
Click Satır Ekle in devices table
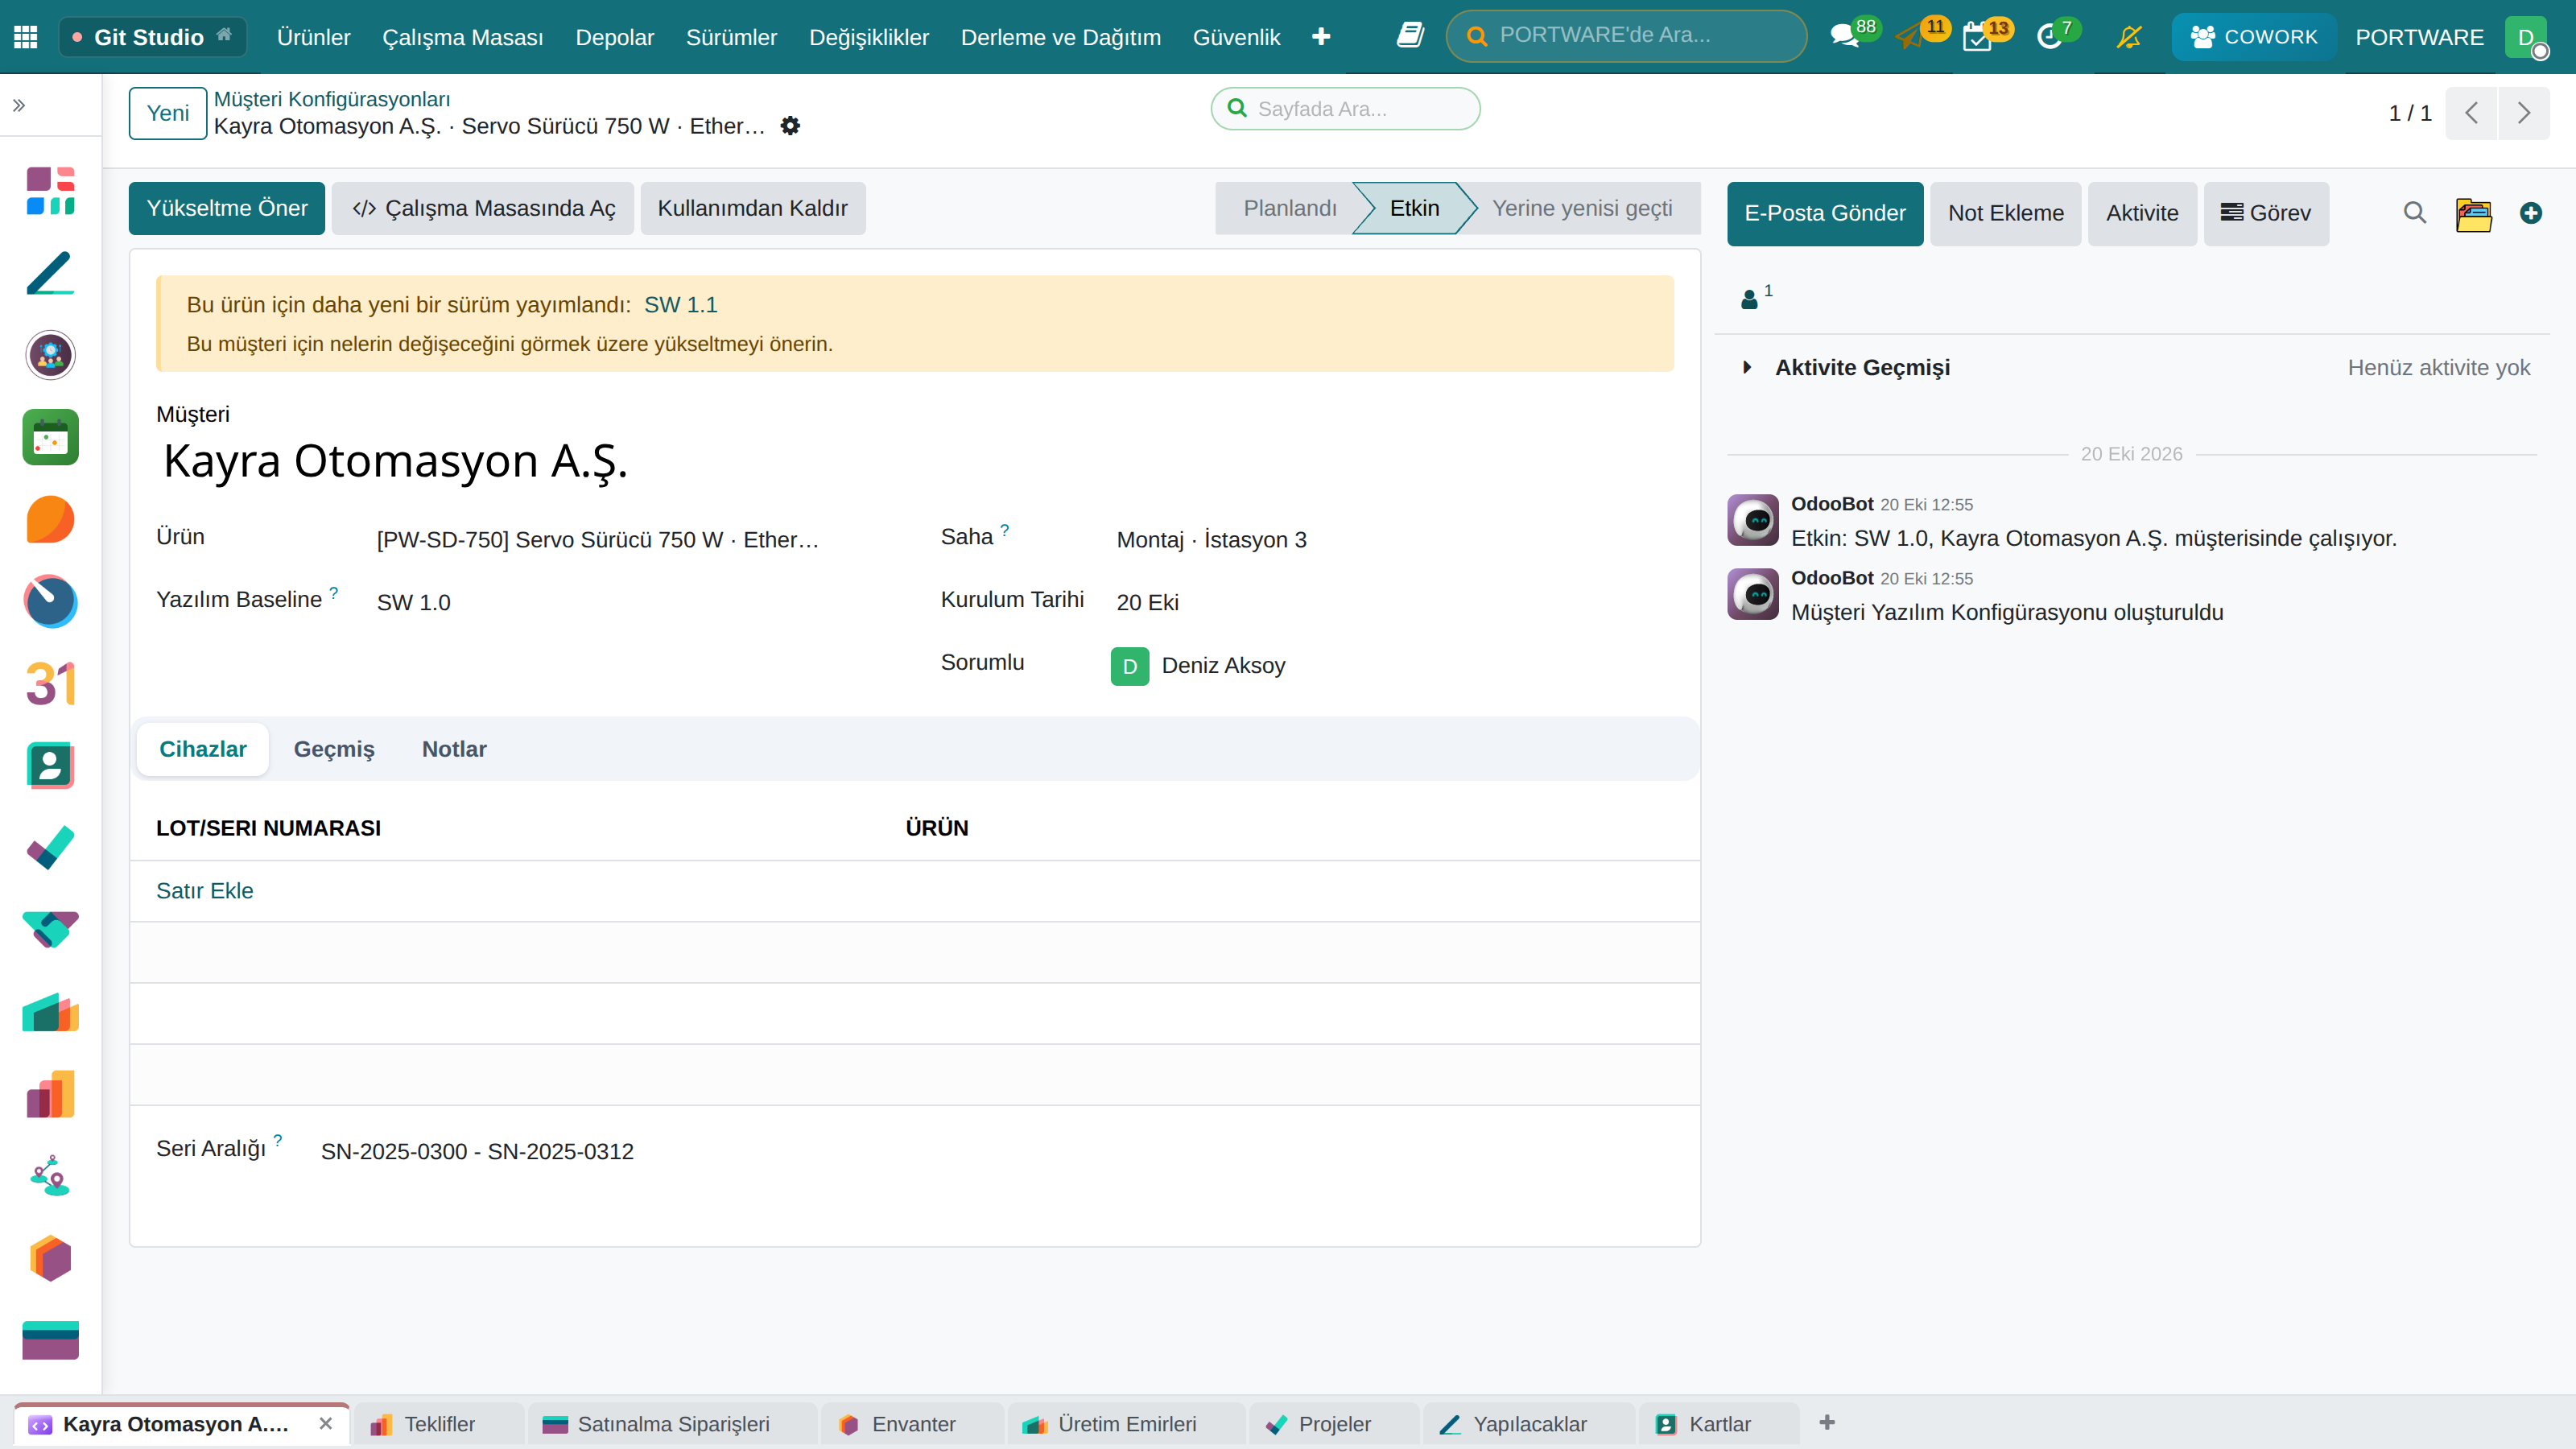(x=204, y=890)
